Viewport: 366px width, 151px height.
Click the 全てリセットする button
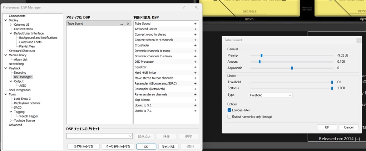point(83,147)
